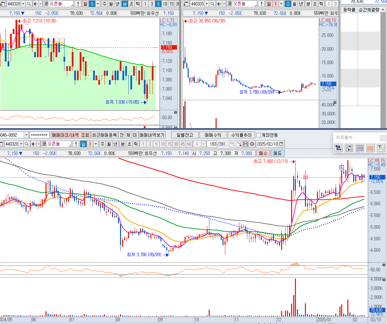Open calendar picker next to 2025/02/10
The image size is (387, 324).
(281, 144)
